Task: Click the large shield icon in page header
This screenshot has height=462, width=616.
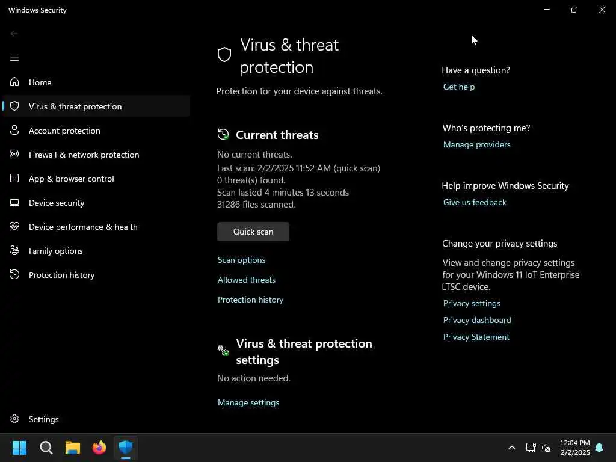Action: pos(224,55)
